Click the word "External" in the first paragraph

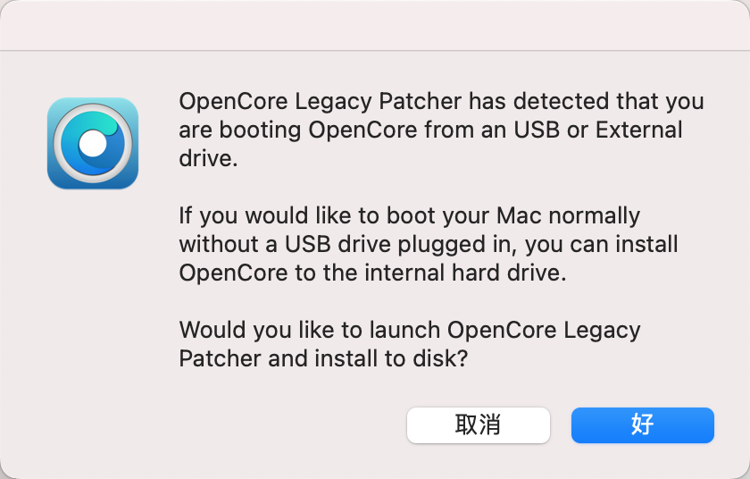(x=639, y=130)
